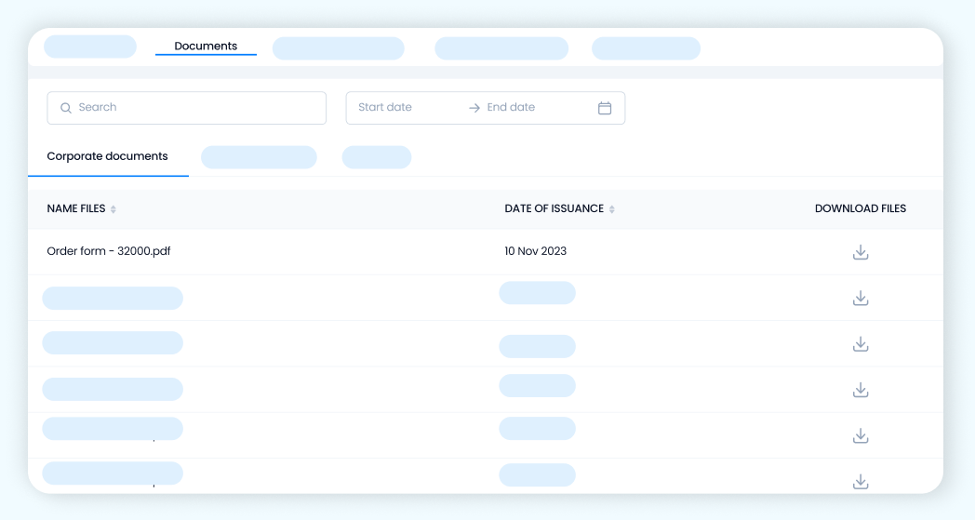Toggle the sort arrows next to DATE OF ISSUANCE
The width and height of the screenshot is (975, 520).
pos(612,209)
